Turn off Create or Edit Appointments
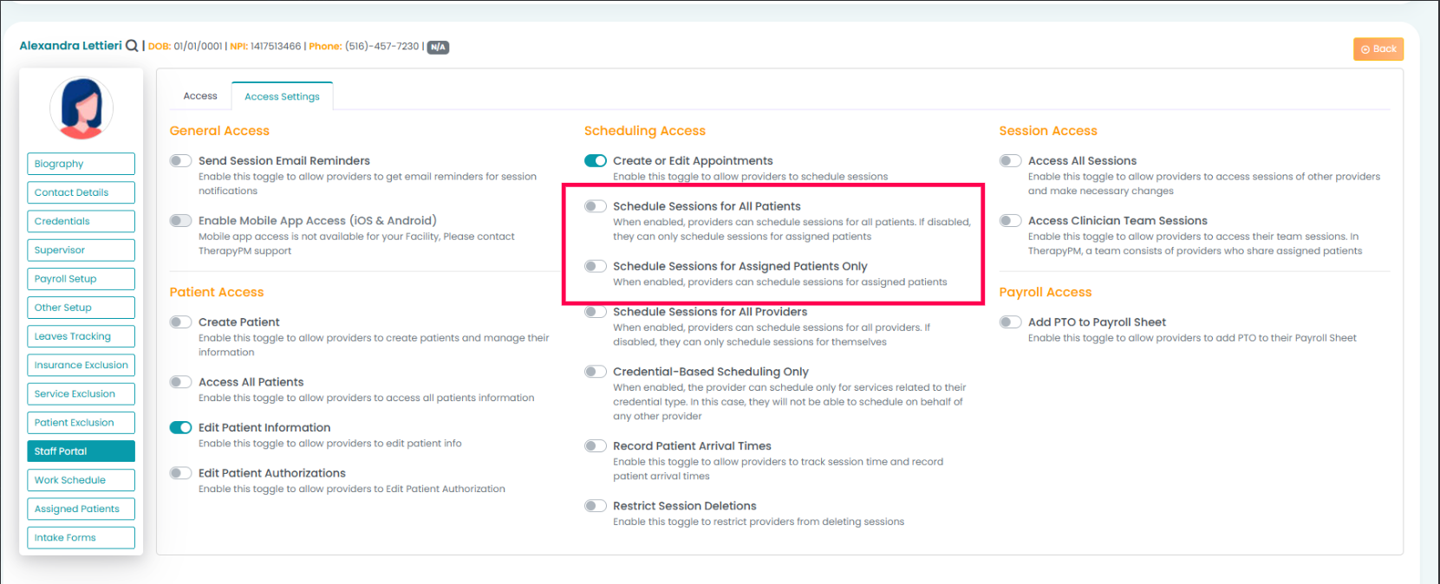Screen dimensions: 1440x584 coord(596,161)
